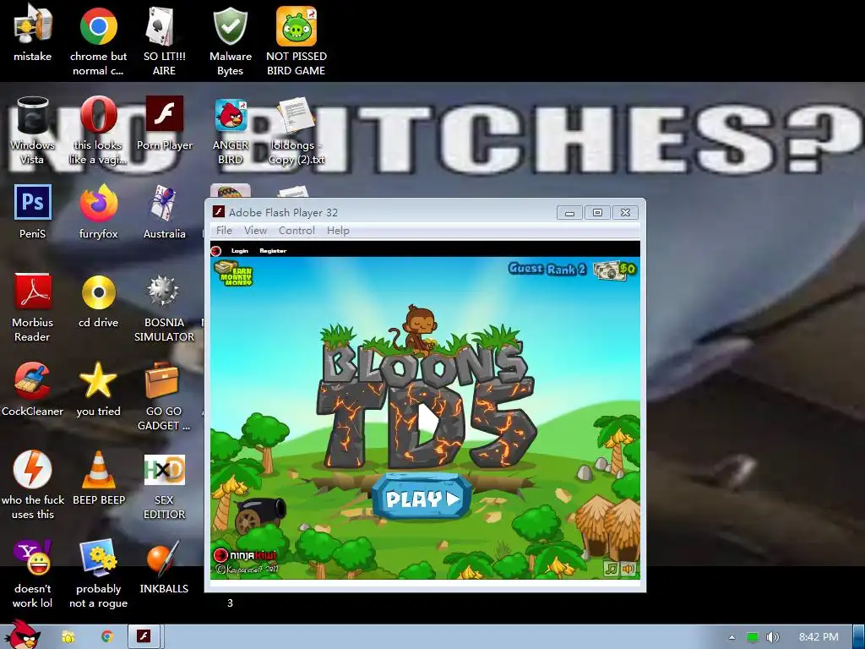Open 'Morbius Reader' PDF icon

pyautogui.click(x=33, y=292)
